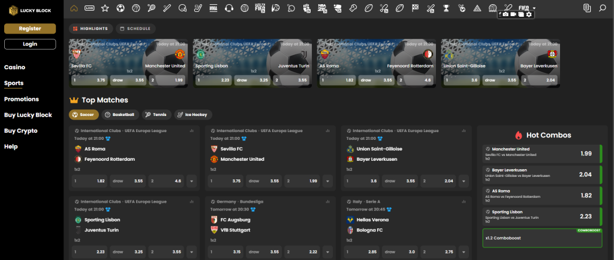Screen dimensions: 614x260
Task: Open Buy Lucky Block in sidebar
Action: click(28, 115)
